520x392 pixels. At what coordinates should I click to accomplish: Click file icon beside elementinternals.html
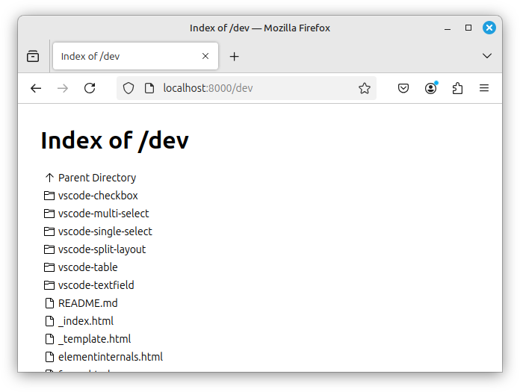click(49, 357)
